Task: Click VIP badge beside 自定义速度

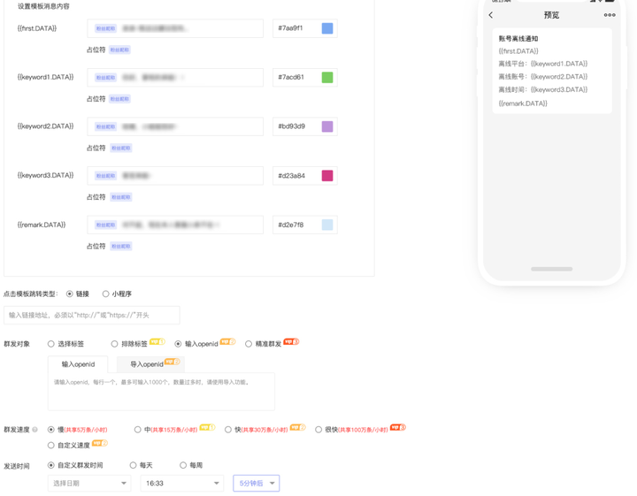Action: click(x=100, y=443)
